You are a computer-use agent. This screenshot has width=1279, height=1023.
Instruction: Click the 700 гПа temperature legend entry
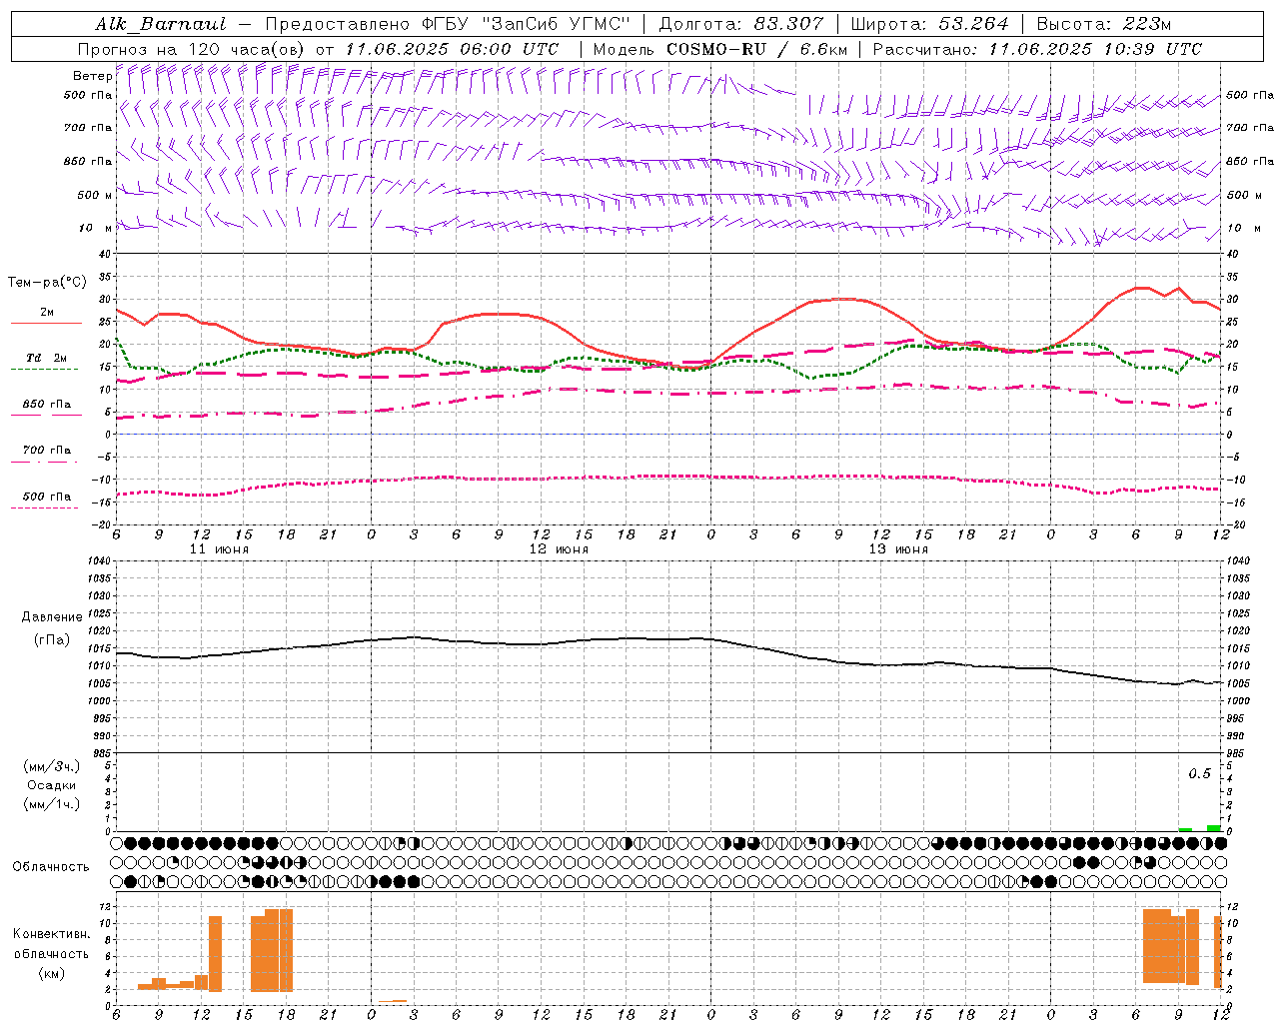tap(47, 451)
